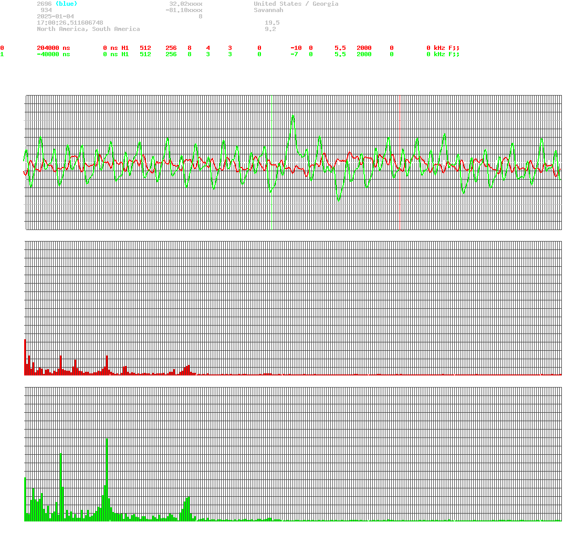575x533 pixels.
Task: Click the green '-7' gain value
Action: coord(294,54)
